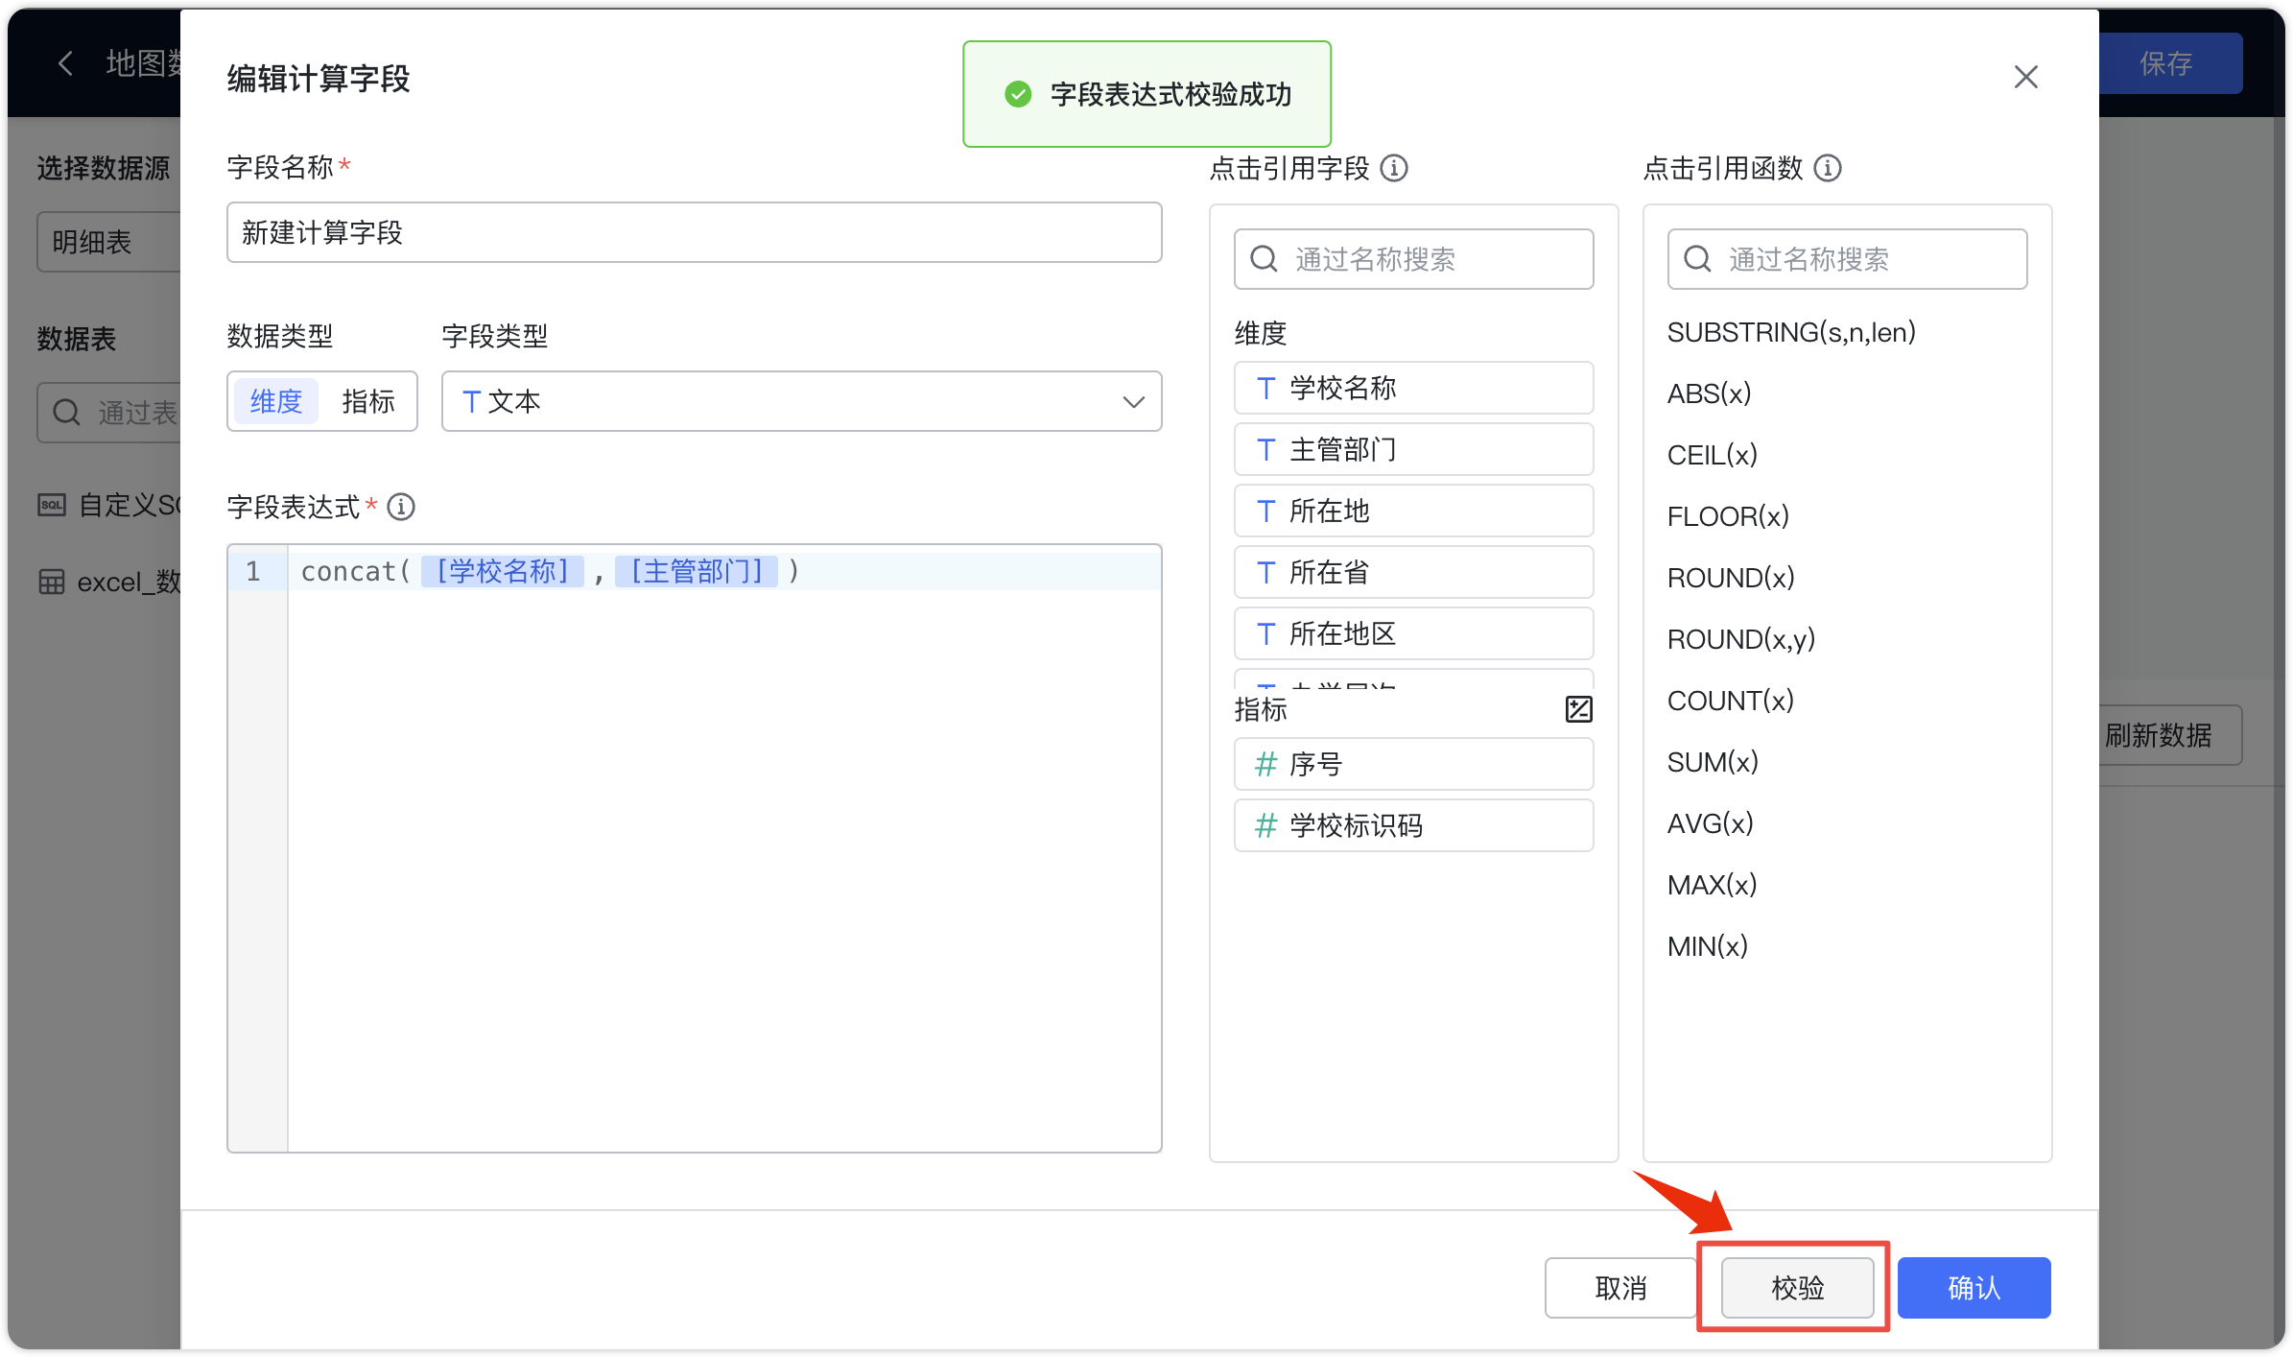Select 自定义S item in background sidebar
This screenshot has height=1357, width=2293.
(109, 505)
